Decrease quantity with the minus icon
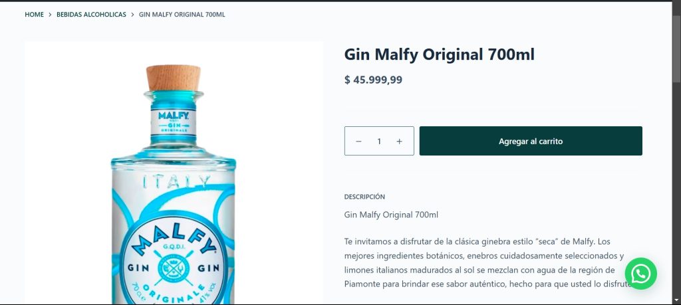Viewport: 681px width, 305px height. point(358,141)
